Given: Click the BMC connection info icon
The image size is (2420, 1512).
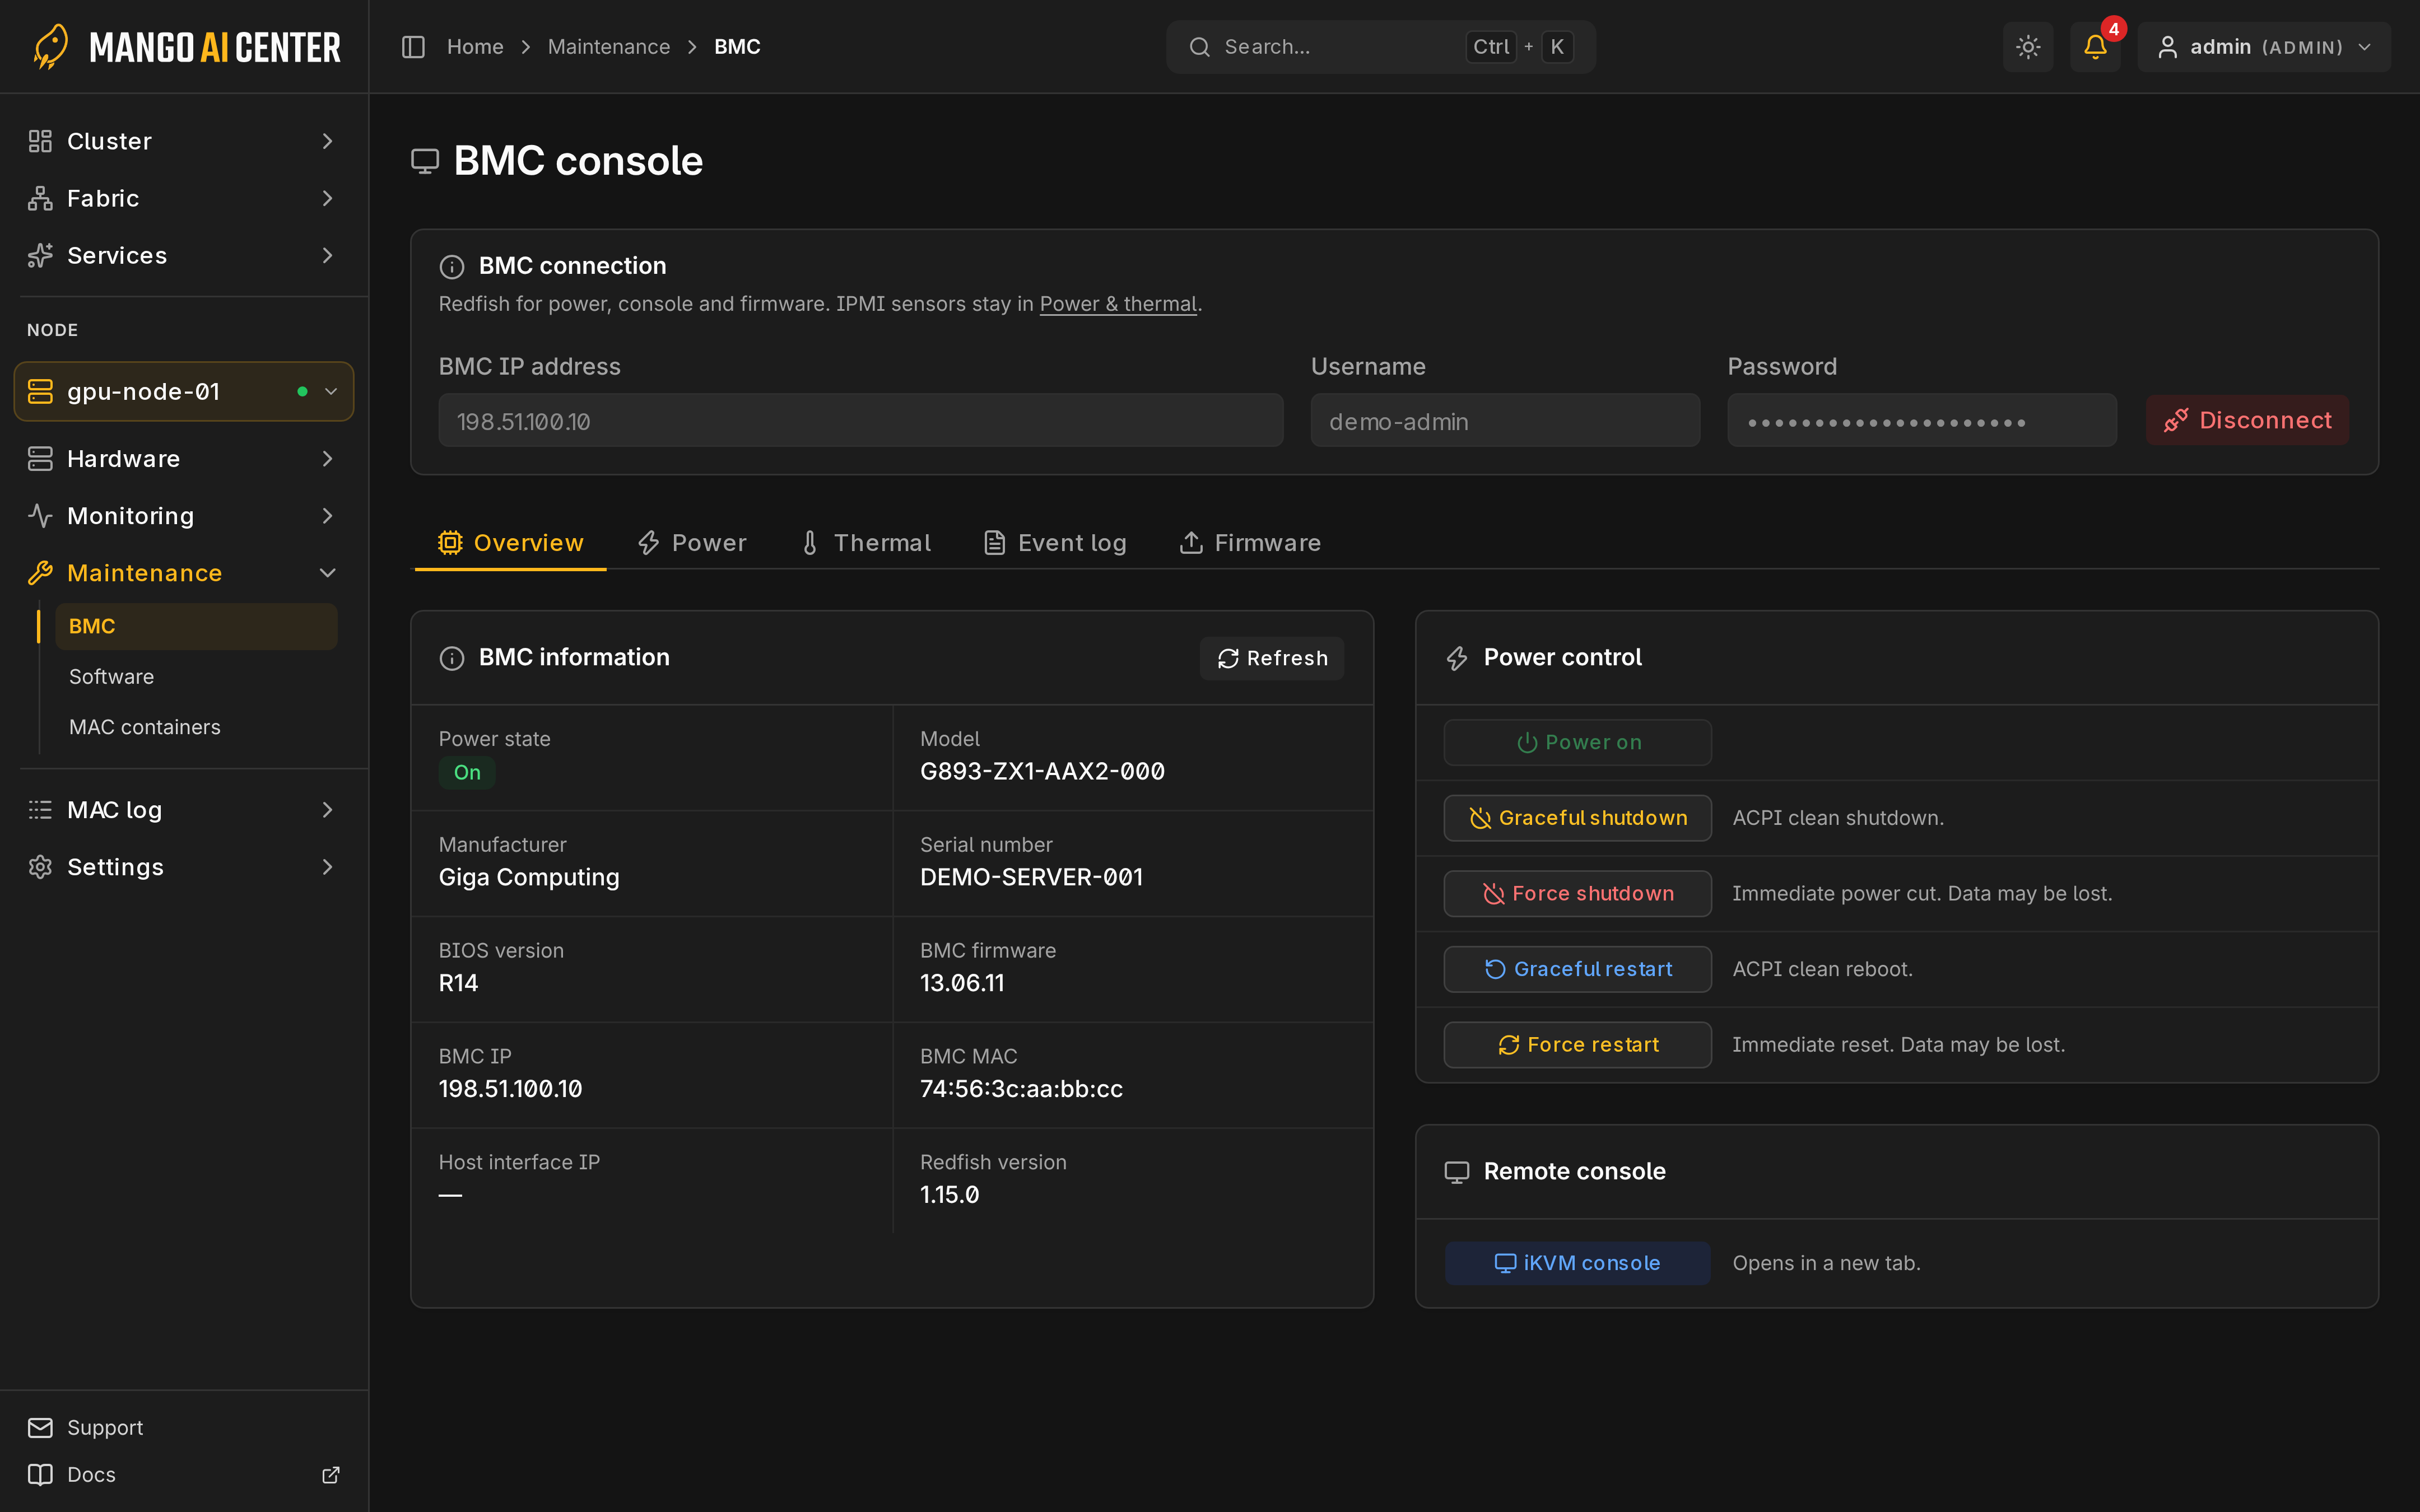Looking at the screenshot, I should [x=452, y=266].
